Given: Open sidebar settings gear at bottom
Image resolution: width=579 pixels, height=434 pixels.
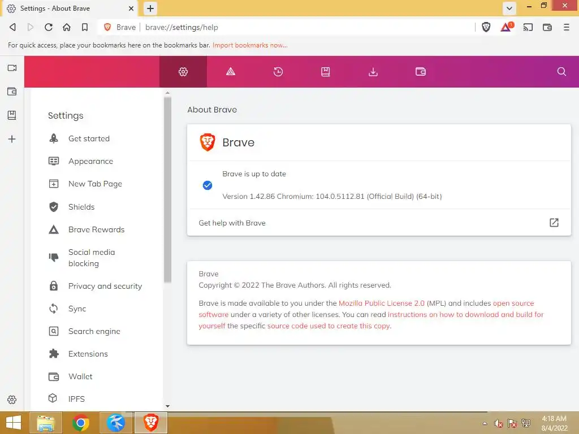Looking at the screenshot, I should [12, 400].
